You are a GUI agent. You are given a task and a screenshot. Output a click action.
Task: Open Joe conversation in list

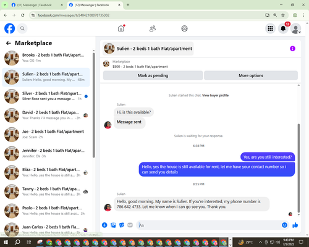coord(46,135)
